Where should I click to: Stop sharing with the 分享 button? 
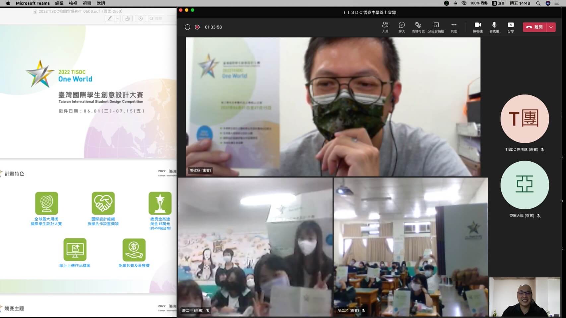(x=511, y=27)
